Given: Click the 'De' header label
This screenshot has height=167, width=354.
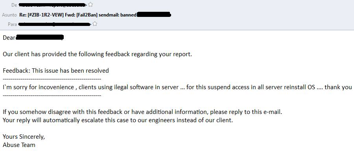Looking at the screenshot, I should 14,5.
